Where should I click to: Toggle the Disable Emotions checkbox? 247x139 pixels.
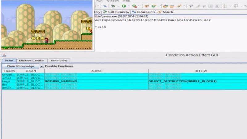point(42,66)
